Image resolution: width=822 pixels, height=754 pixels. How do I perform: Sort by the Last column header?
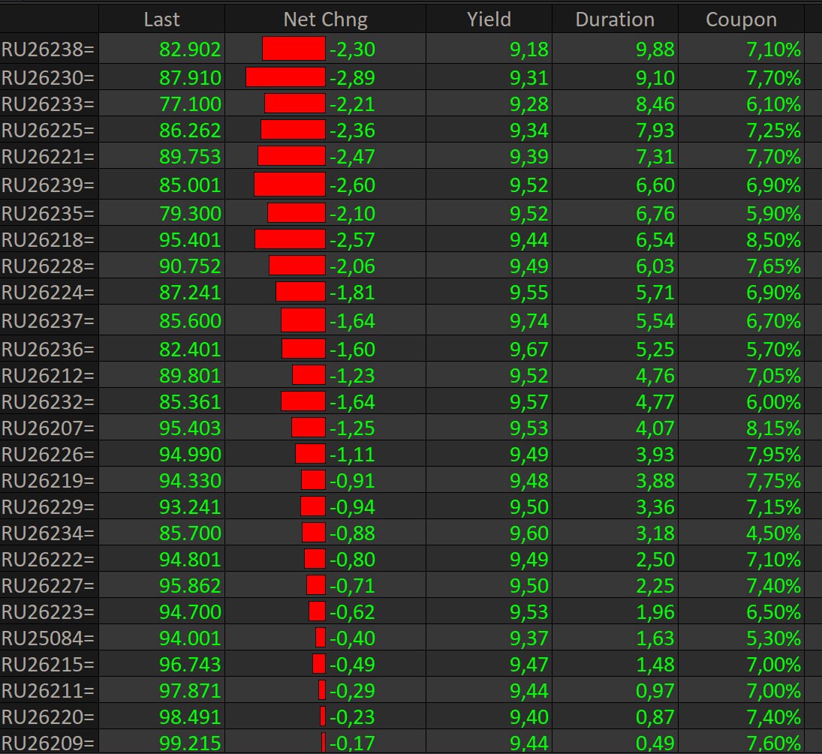pyautogui.click(x=161, y=20)
